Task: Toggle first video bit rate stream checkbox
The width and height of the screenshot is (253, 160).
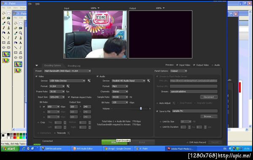Action: [44, 107]
